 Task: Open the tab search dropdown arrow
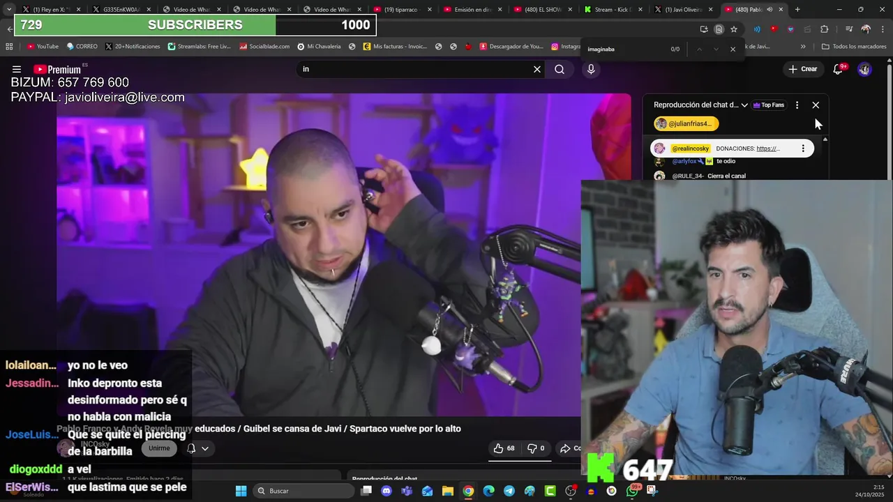[x=8, y=10]
